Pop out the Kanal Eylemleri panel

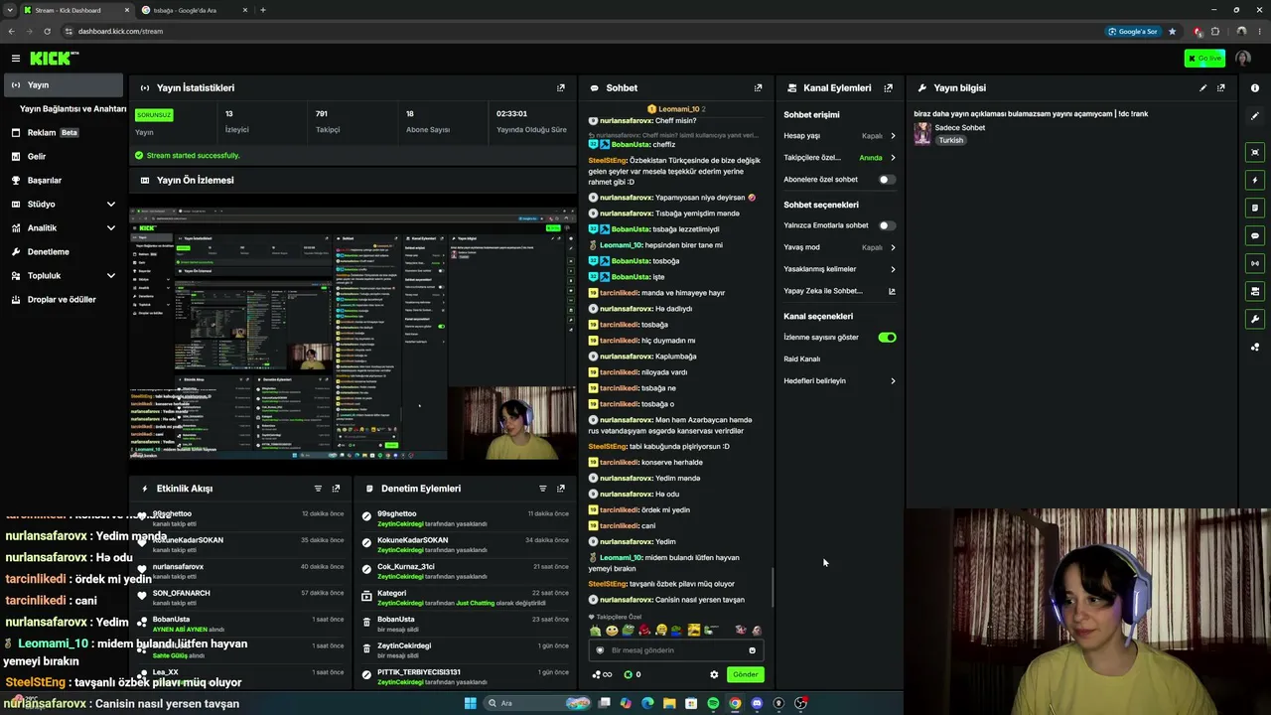coord(889,87)
